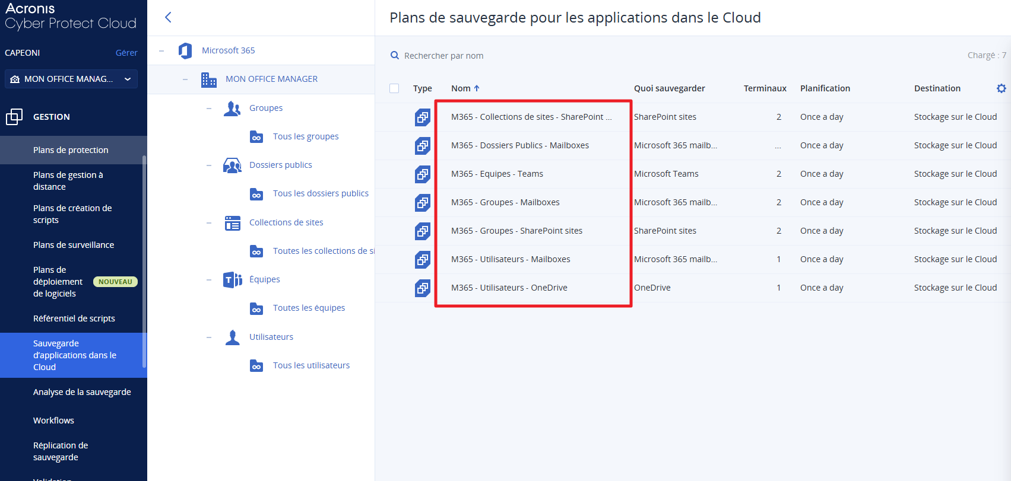Click the Tous les dossiers publics folder icon

(256, 194)
